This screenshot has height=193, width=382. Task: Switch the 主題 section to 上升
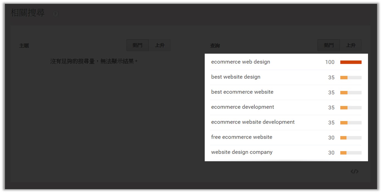pos(160,45)
